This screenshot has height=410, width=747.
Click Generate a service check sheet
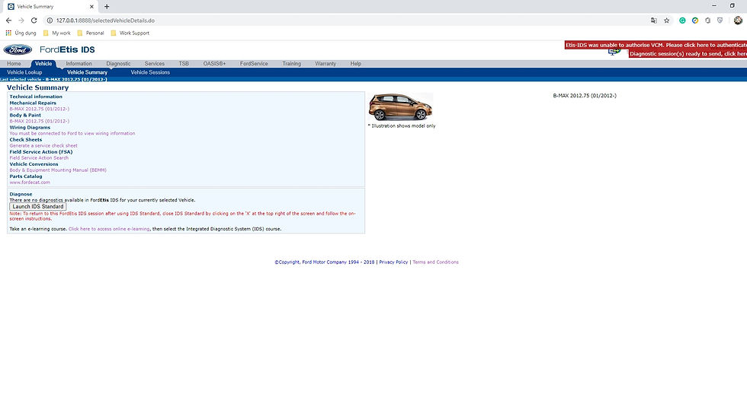(x=43, y=146)
